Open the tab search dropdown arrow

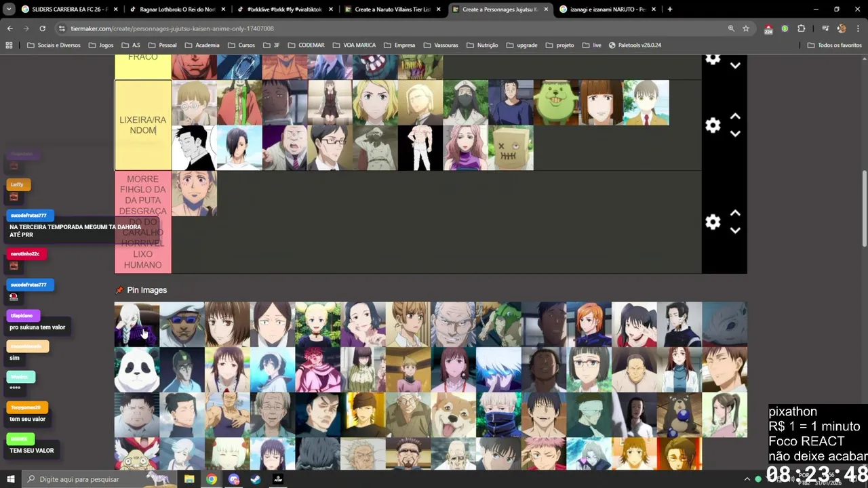[9, 9]
